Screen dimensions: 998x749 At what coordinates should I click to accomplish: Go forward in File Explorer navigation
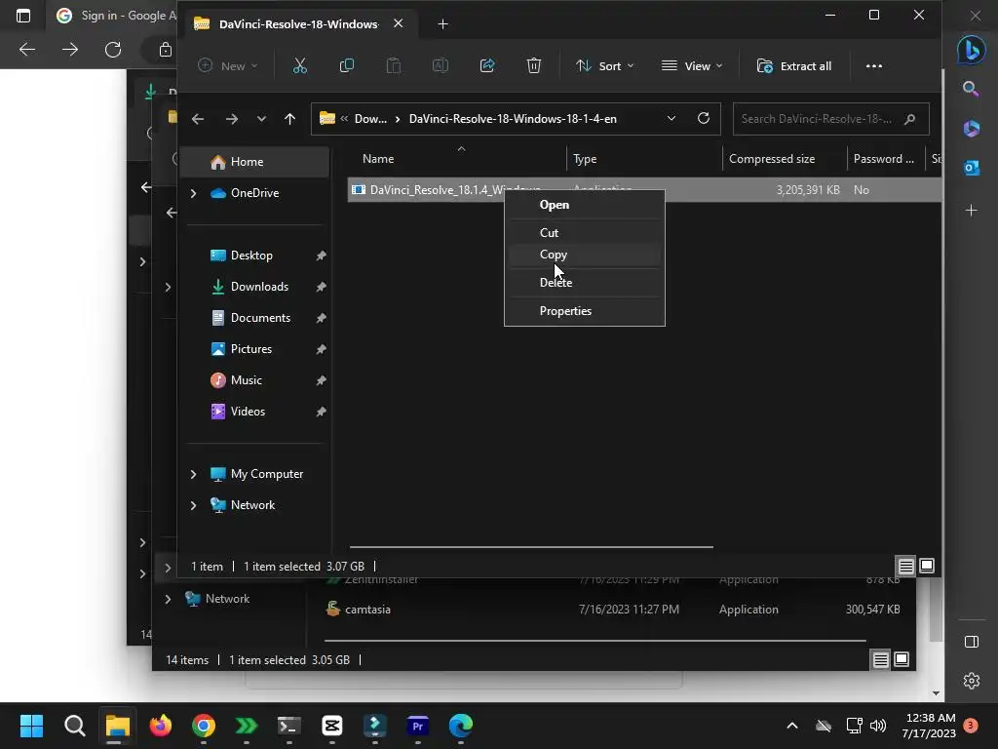pos(232,119)
